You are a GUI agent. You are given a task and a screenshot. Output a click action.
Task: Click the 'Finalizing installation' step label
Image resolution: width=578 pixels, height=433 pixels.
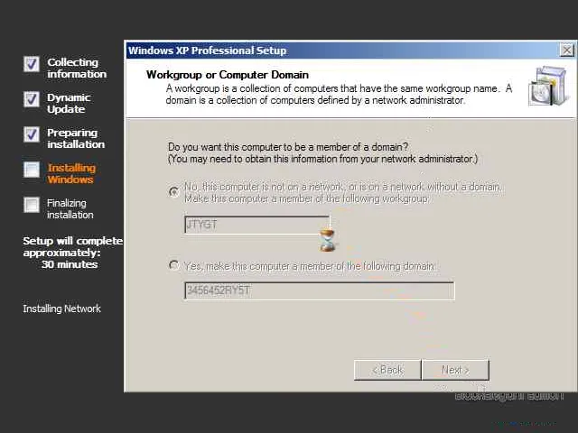70,208
